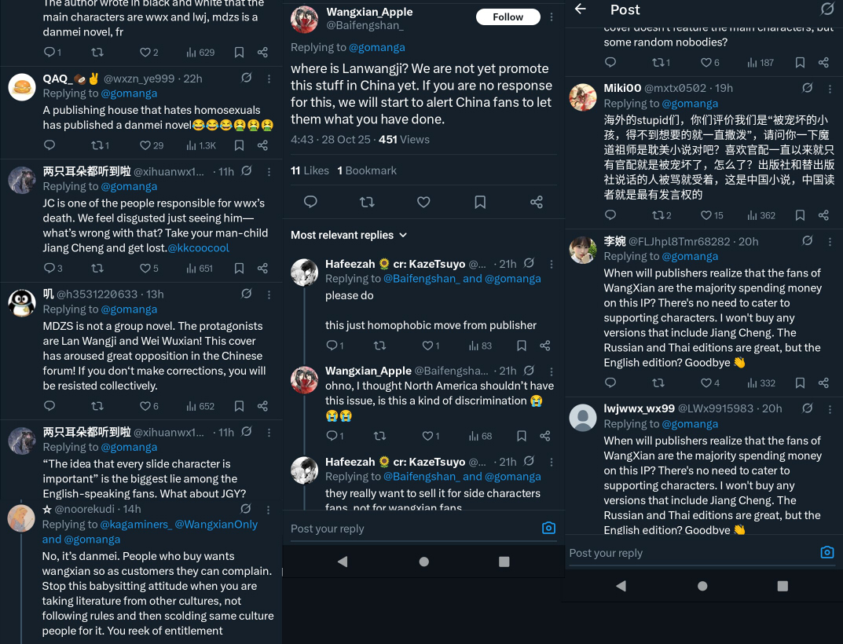Reply to the main Wangxian_Apple post

[x=310, y=202]
